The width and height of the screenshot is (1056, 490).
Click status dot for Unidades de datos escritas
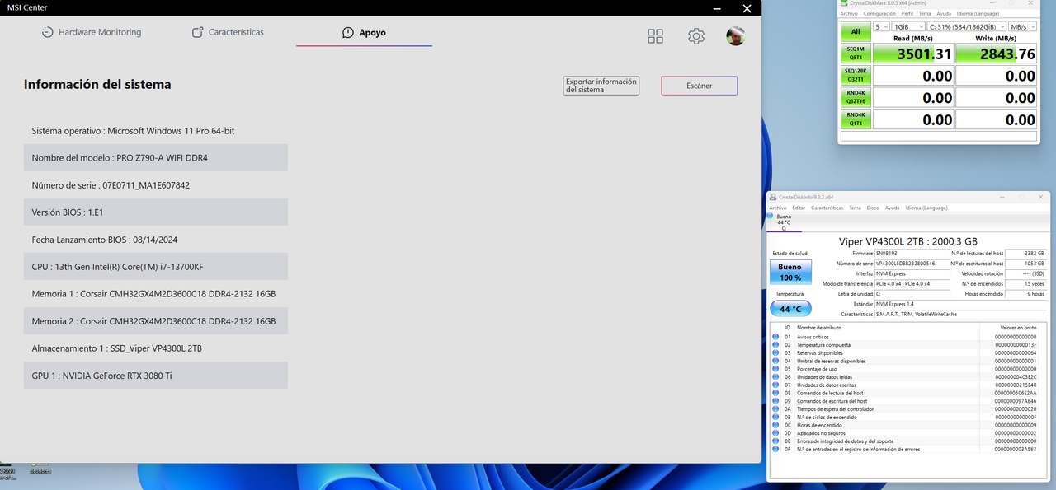pyautogui.click(x=775, y=385)
